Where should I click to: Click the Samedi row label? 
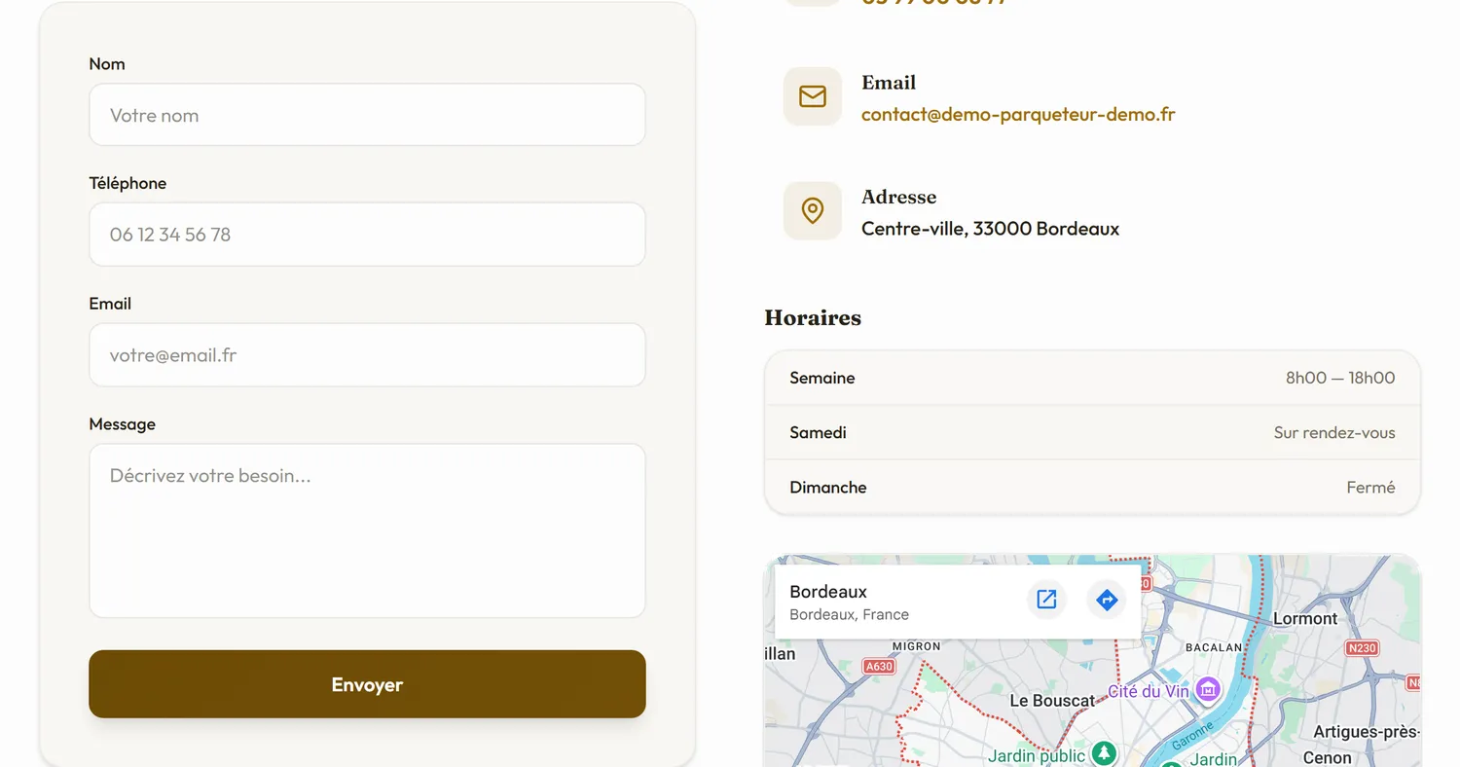click(x=818, y=432)
